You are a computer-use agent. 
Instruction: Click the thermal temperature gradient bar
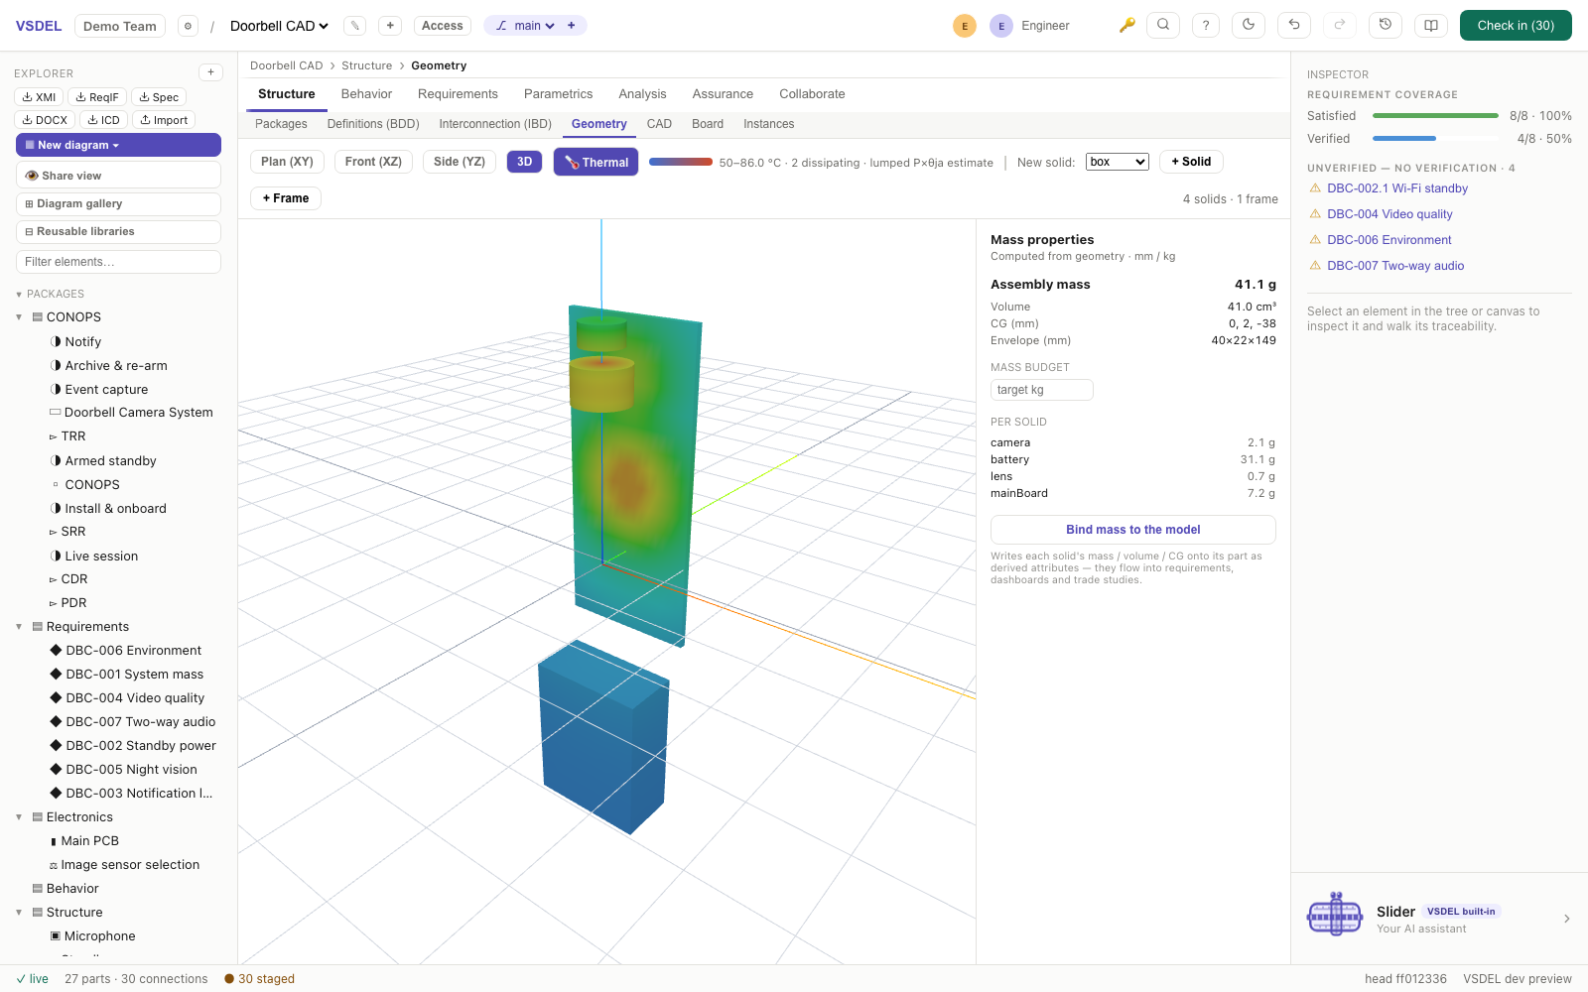coord(681,162)
